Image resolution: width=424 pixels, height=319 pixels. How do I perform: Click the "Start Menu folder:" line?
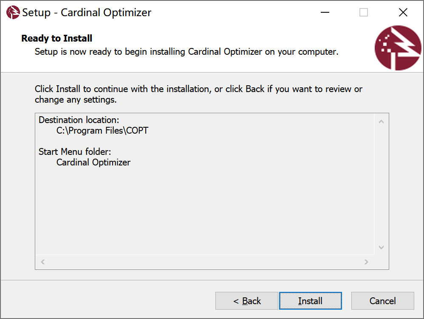pos(75,151)
